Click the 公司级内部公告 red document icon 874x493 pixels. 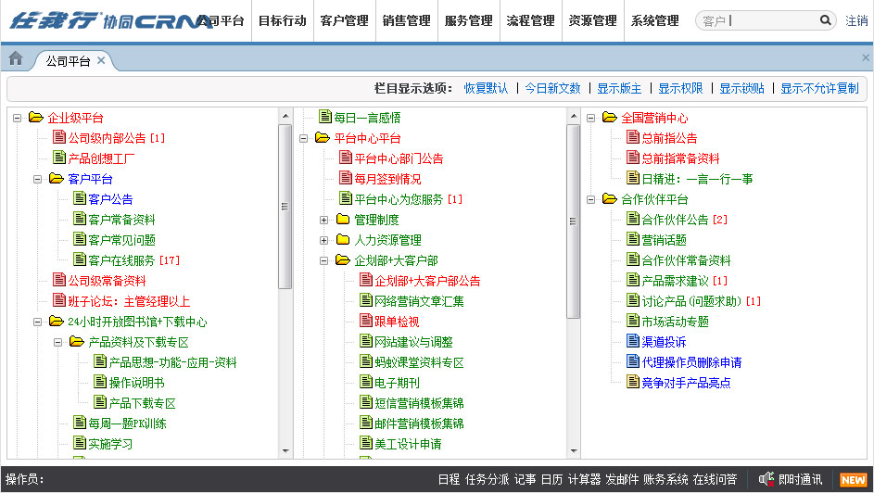59,138
